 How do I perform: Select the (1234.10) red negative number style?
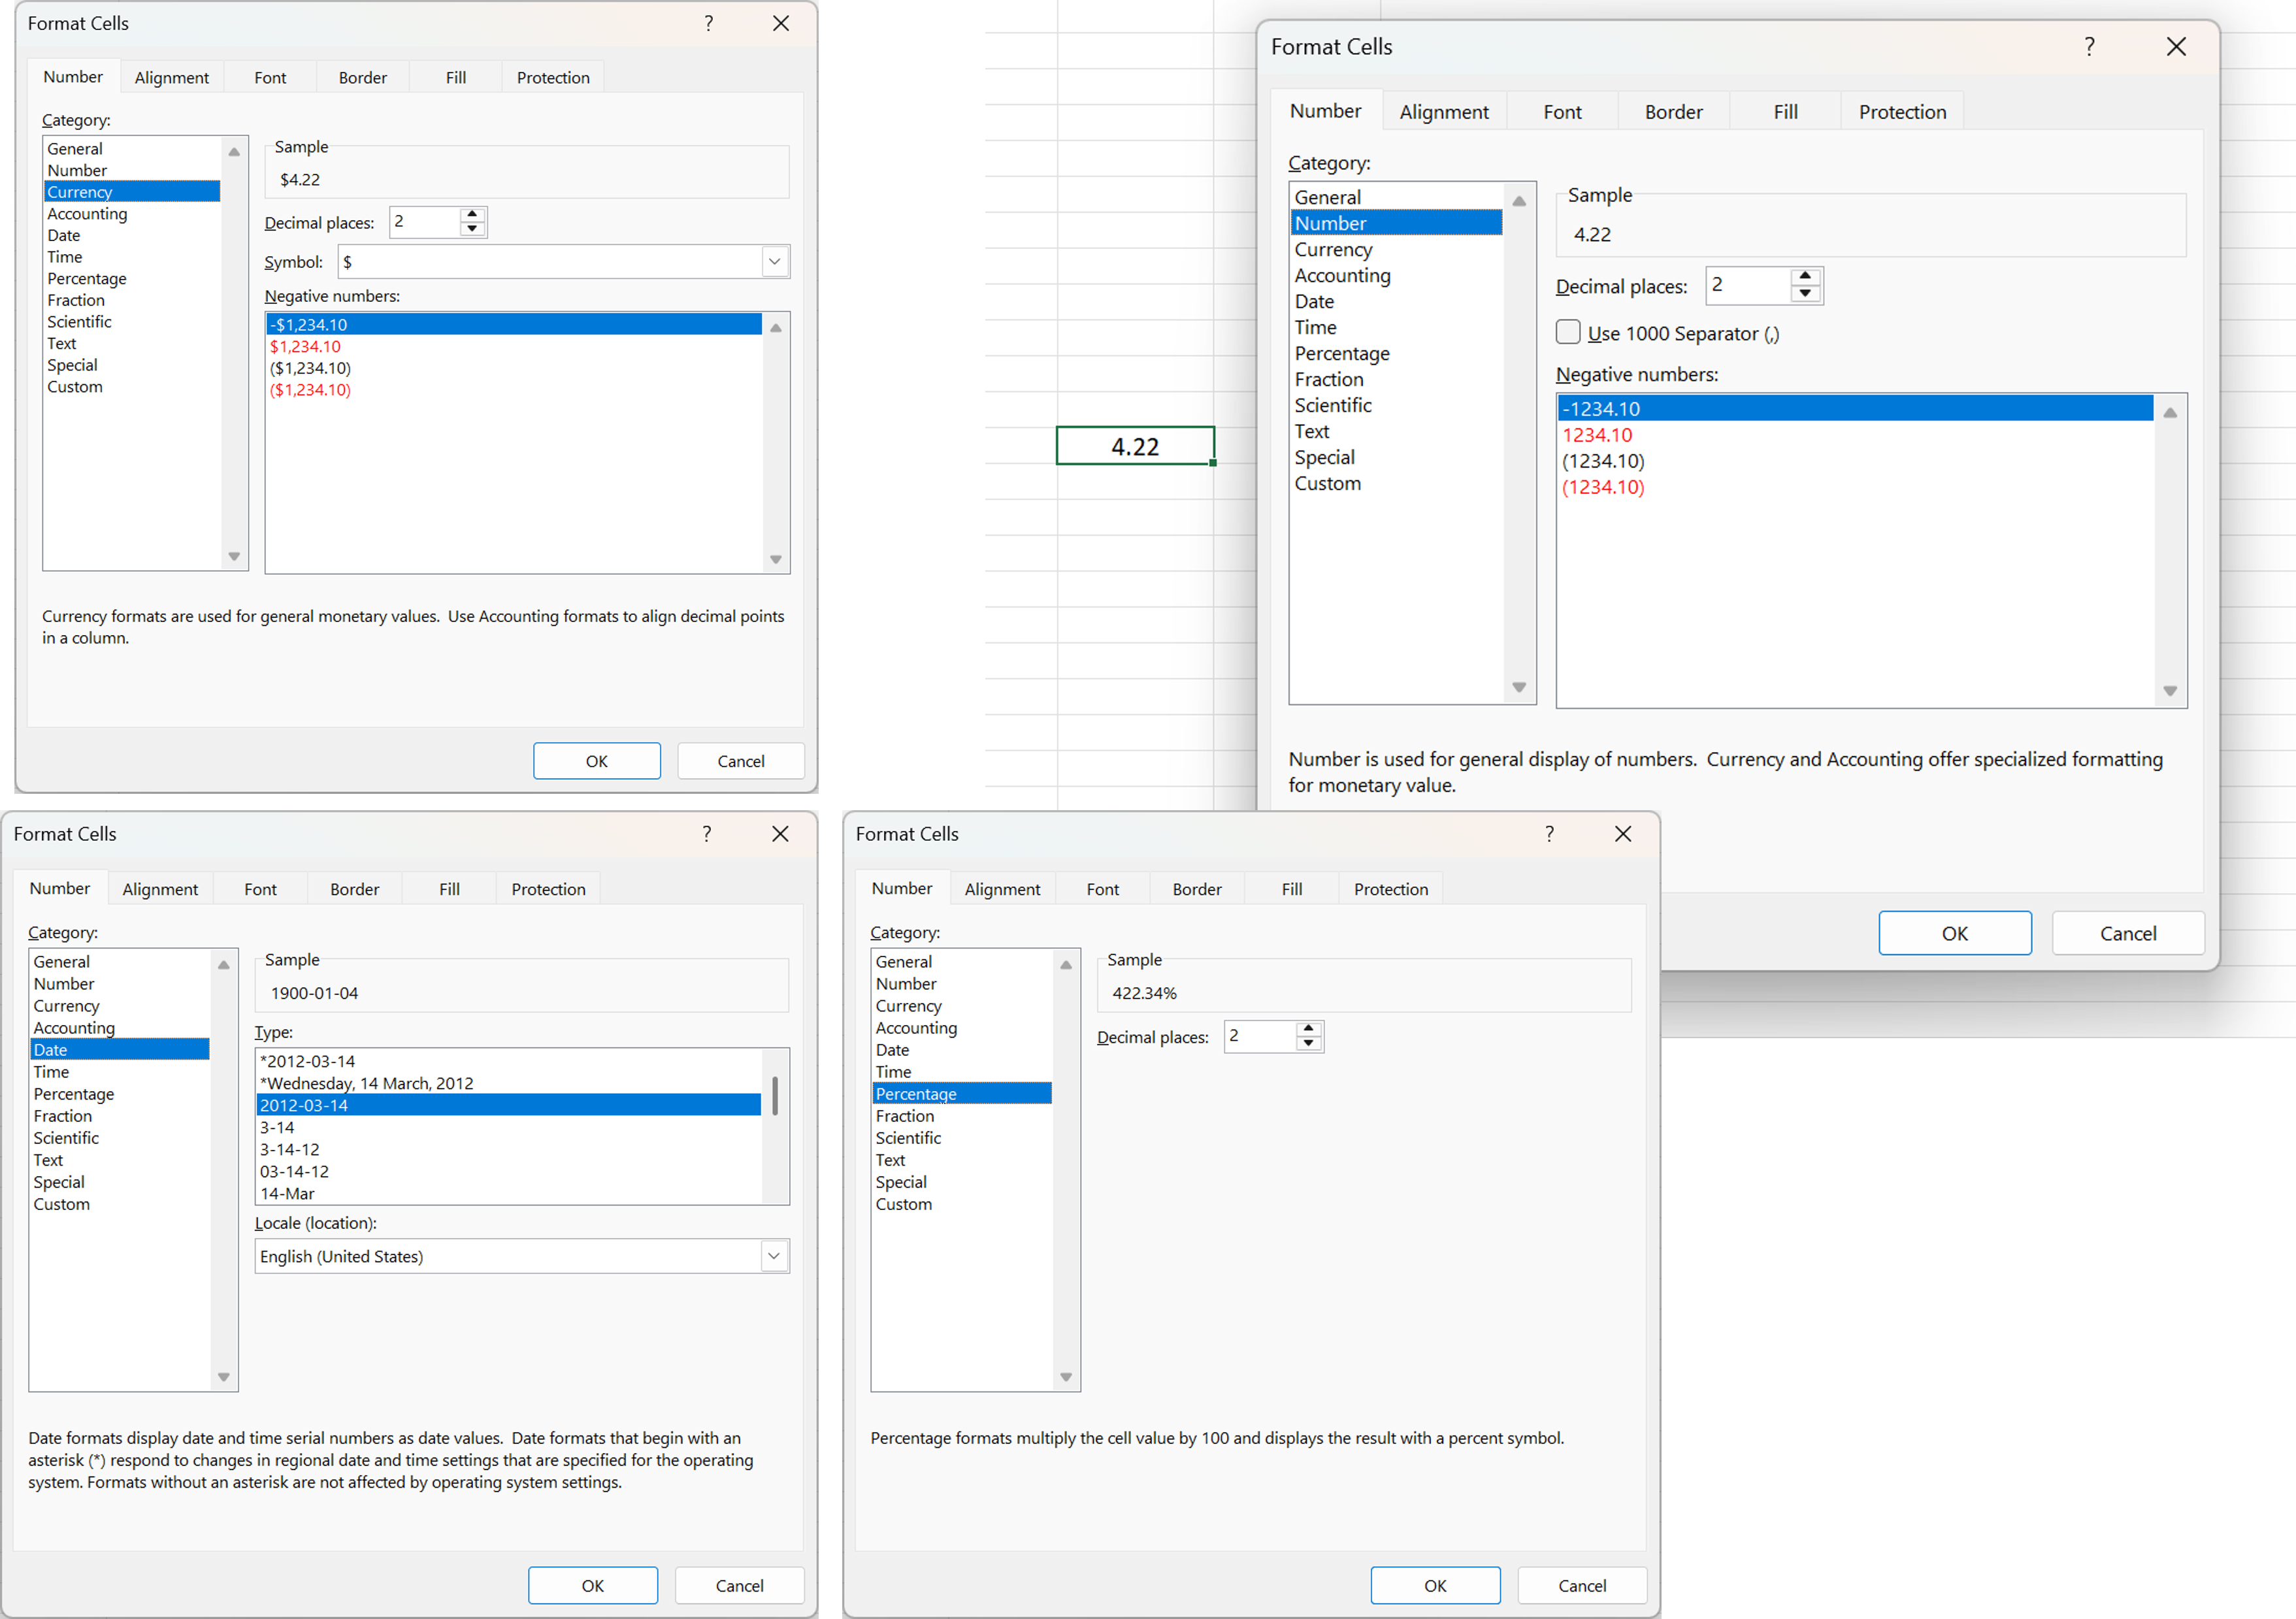(1604, 488)
